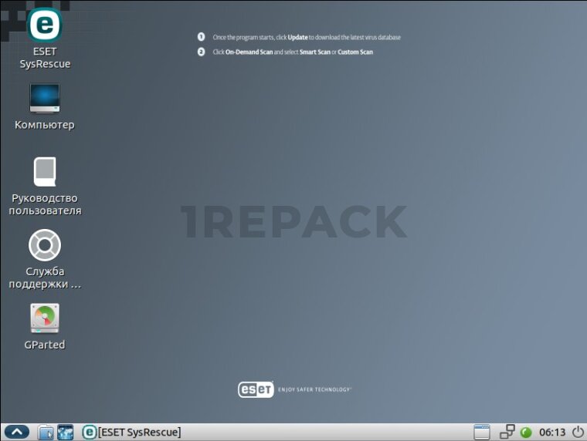Click the green status indicator in tray

tap(526, 433)
